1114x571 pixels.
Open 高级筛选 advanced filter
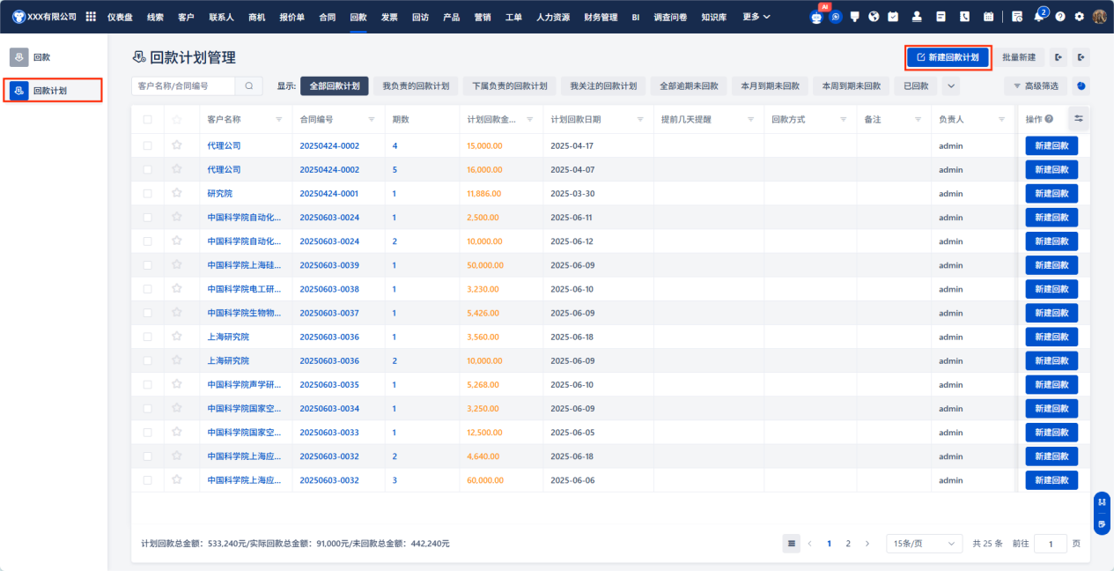click(x=1037, y=85)
